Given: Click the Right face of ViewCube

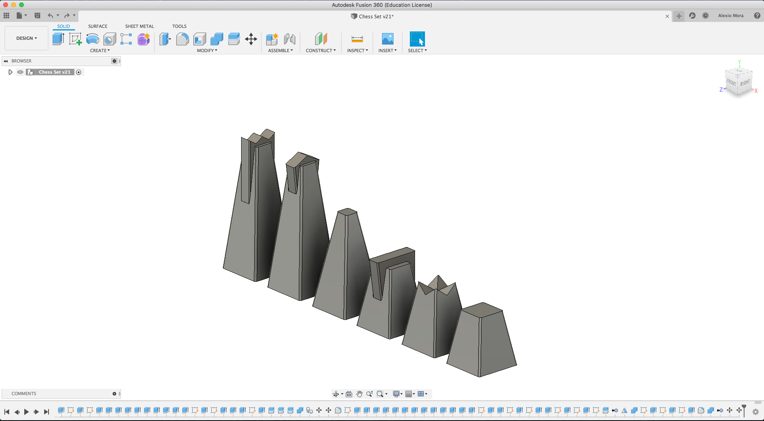Looking at the screenshot, I should (x=745, y=83).
